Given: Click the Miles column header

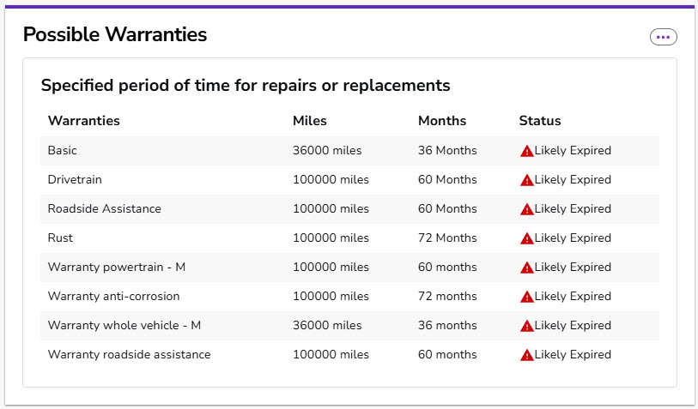Looking at the screenshot, I should (309, 121).
